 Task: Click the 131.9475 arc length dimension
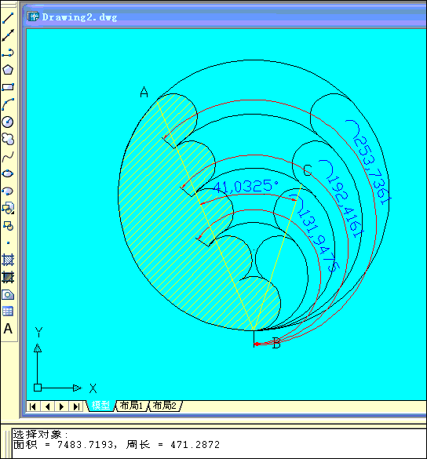pyautogui.click(x=316, y=233)
